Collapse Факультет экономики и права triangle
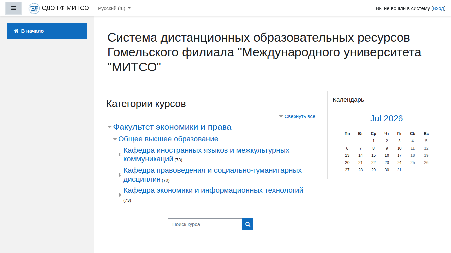Image resolution: width=451 pixels, height=253 pixels. (x=110, y=127)
